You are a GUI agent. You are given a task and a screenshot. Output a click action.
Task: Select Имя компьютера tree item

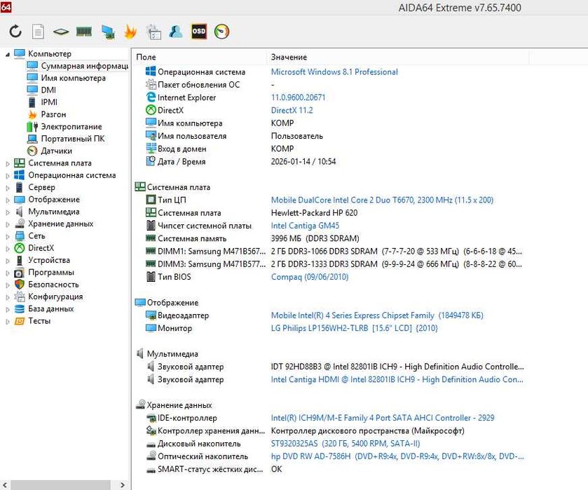click(x=73, y=78)
